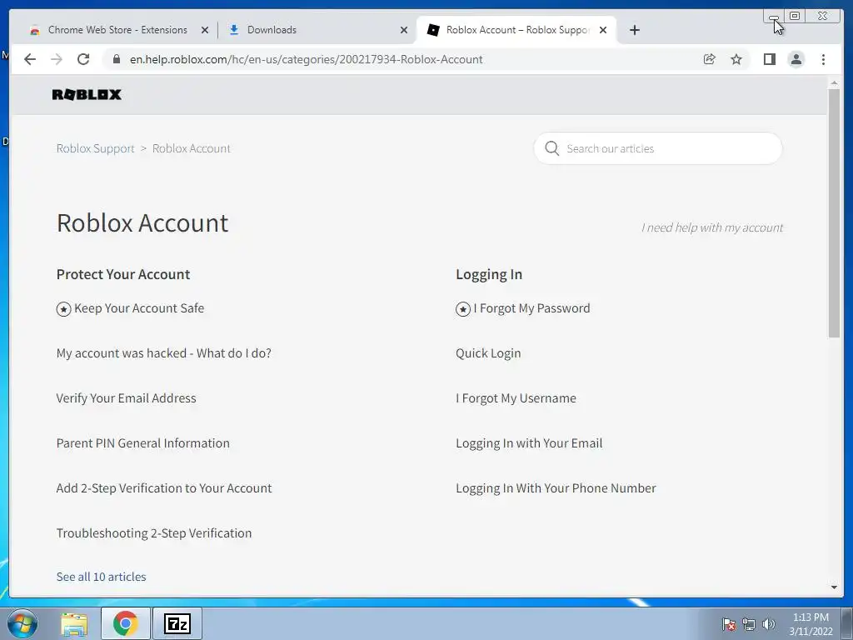This screenshot has height=640, width=853.
Task: Click the Action Center flag tray icon
Action: (729, 624)
